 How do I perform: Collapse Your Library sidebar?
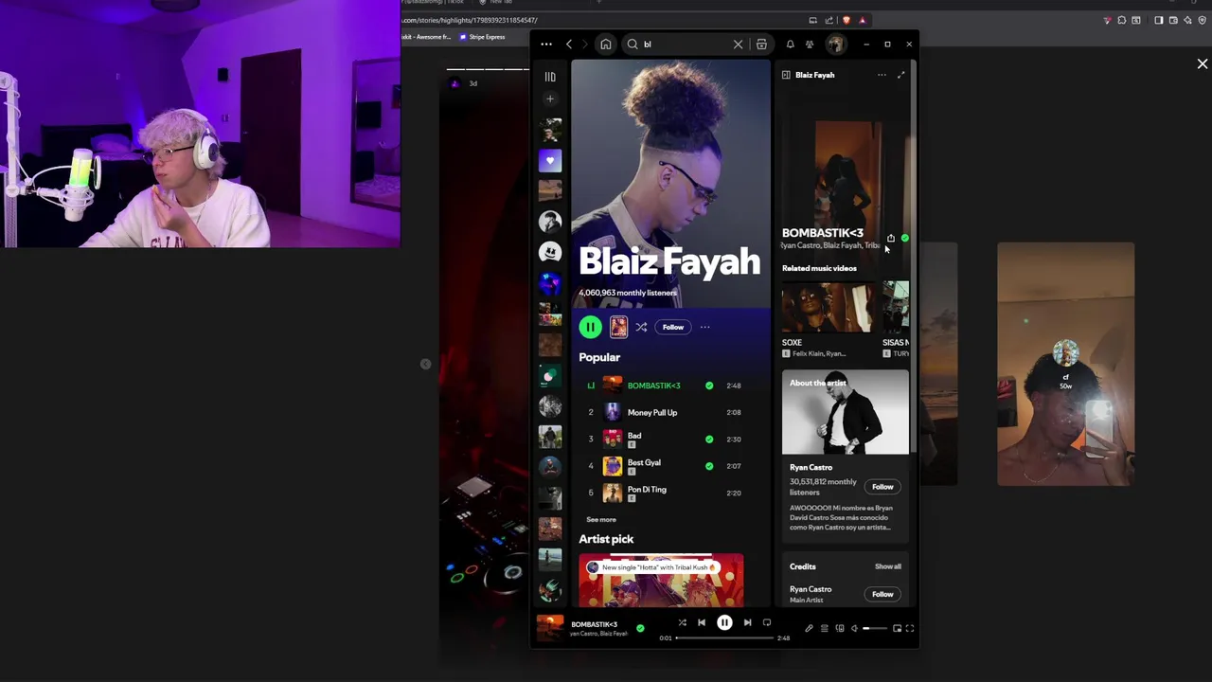[550, 77]
